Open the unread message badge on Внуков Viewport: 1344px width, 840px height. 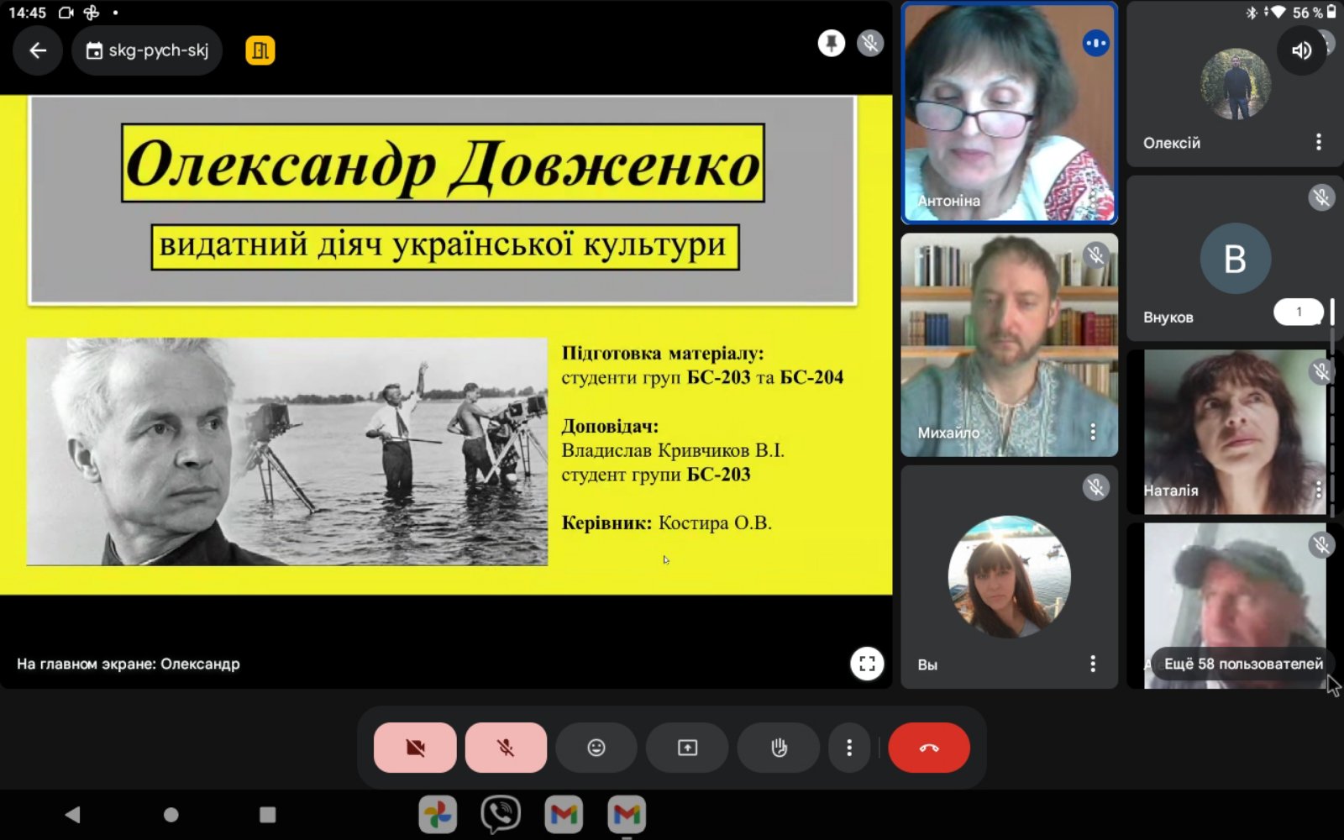[1299, 312]
